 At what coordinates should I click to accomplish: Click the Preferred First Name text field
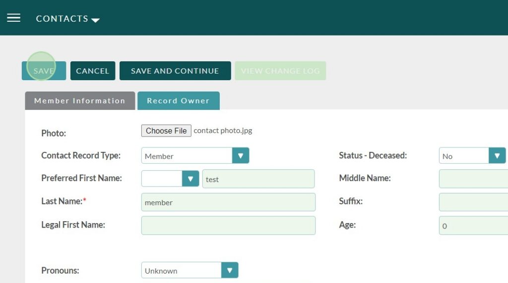tap(258, 179)
